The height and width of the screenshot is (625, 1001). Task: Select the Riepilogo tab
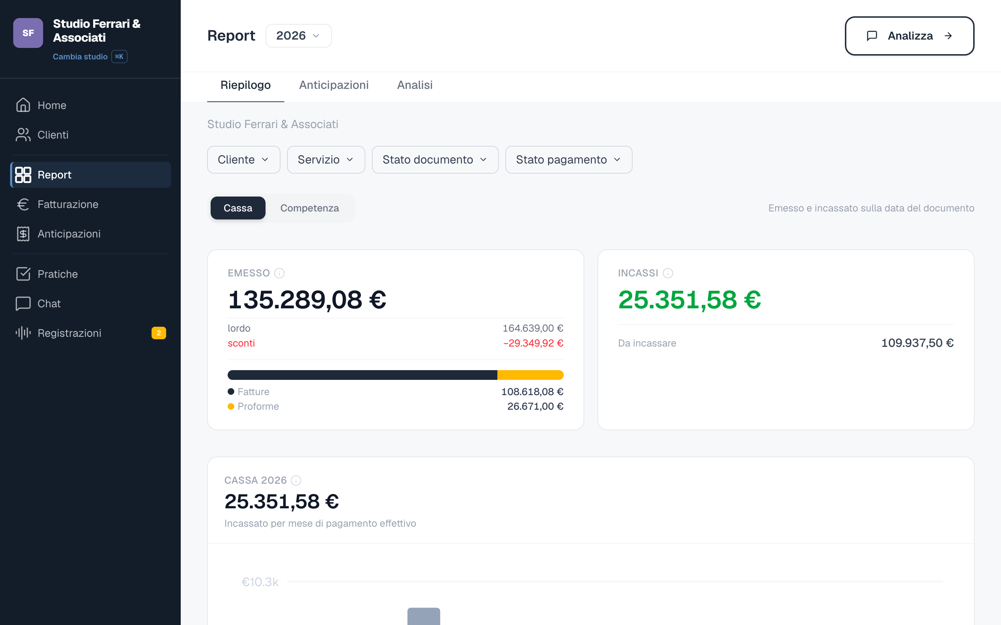(246, 85)
